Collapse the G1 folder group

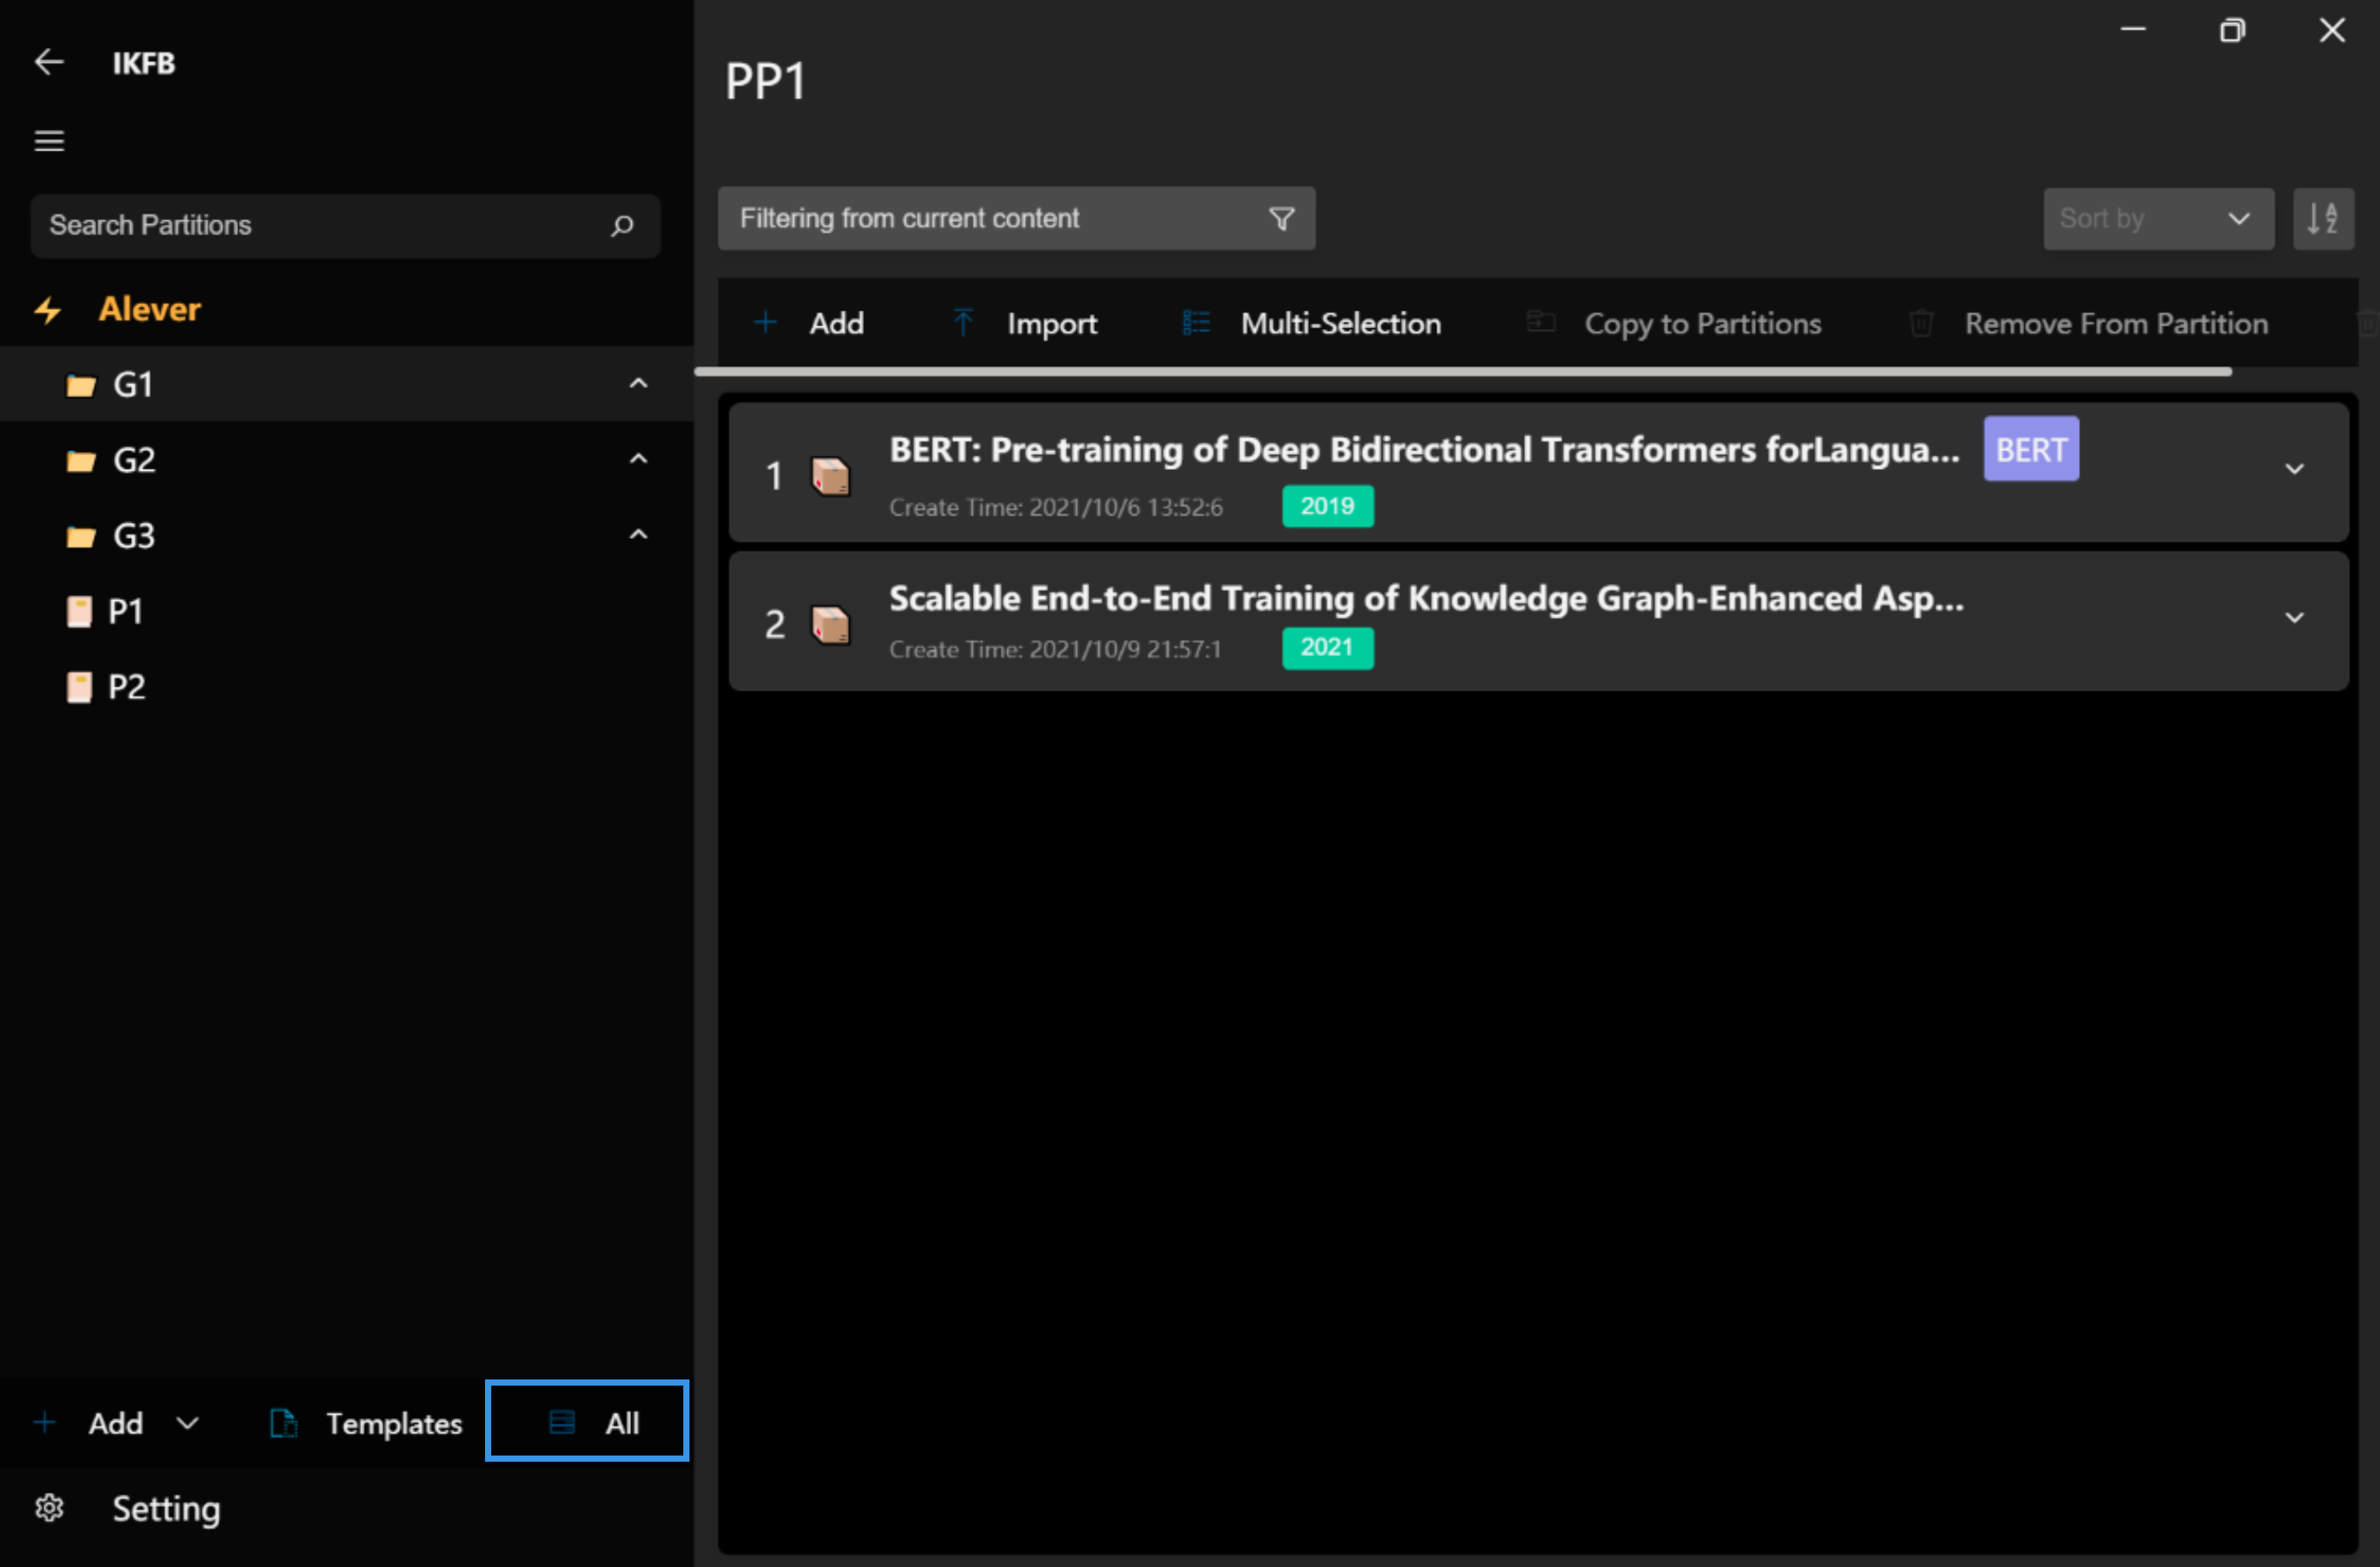click(638, 384)
